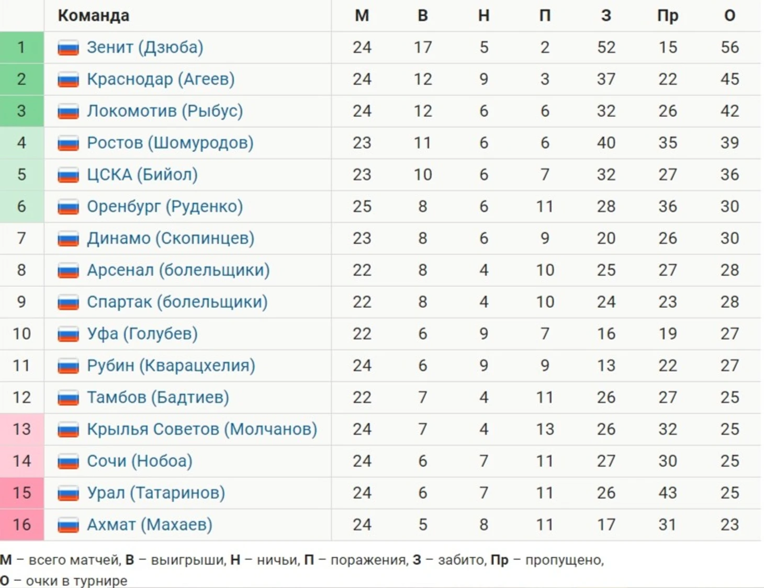Click the flag icon beside Уфа
This screenshot has height=588, width=764.
pyautogui.click(x=68, y=334)
